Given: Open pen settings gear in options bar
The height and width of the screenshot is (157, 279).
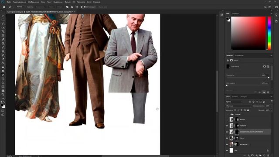Looking at the screenshot, I should point(82,7).
